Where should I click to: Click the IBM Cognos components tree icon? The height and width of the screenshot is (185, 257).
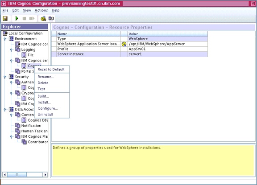point(18,44)
